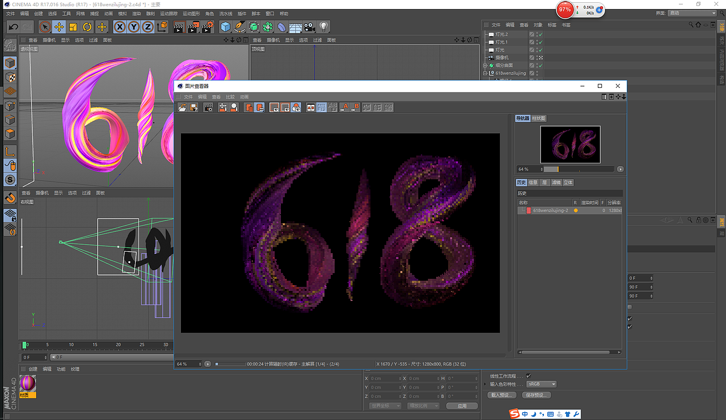Click the play arrow beside navigator zoom slider
The image size is (726, 420).
pyautogui.click(x=621, y=169)
